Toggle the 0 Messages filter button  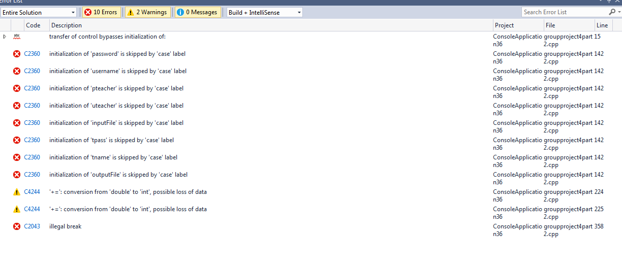click(198, 12)
